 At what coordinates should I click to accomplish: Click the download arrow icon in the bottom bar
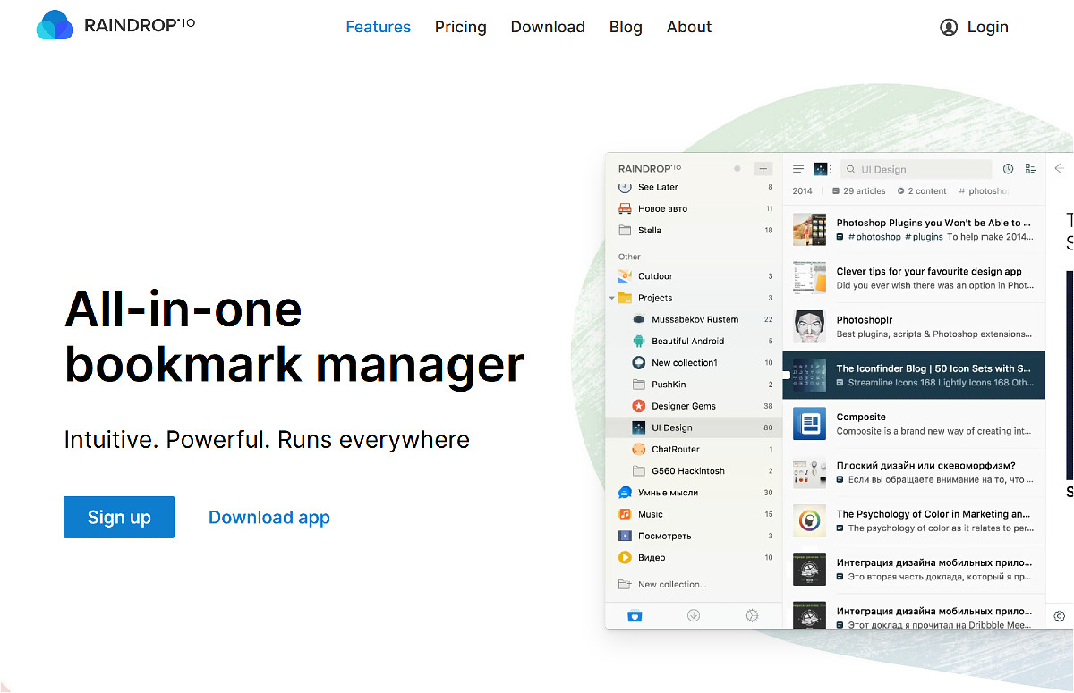point(694,615)
